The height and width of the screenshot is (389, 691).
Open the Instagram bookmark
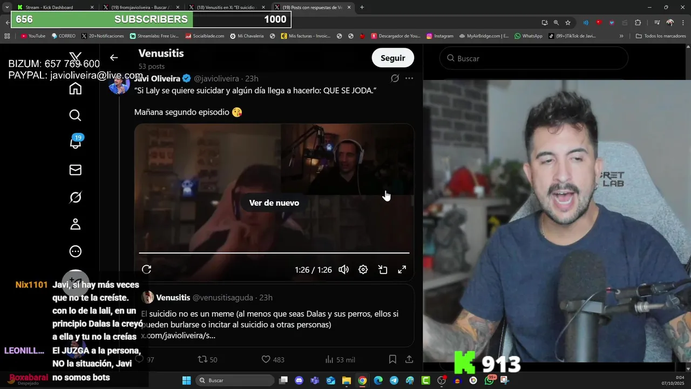[x=440, y=36]
